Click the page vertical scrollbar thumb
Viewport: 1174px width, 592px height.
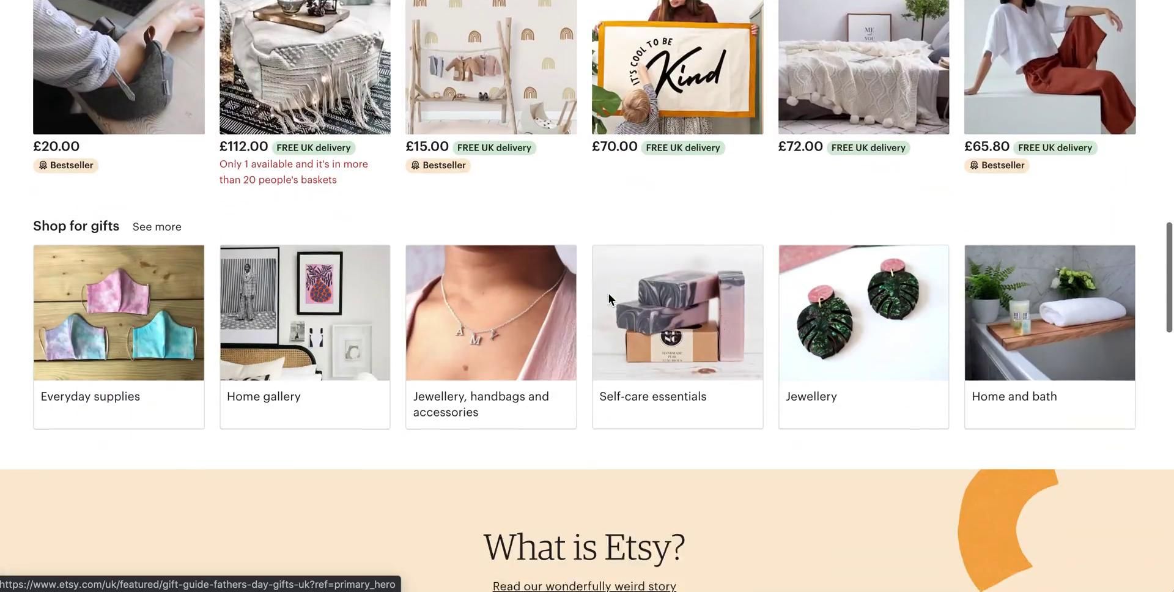(1169, 278)
